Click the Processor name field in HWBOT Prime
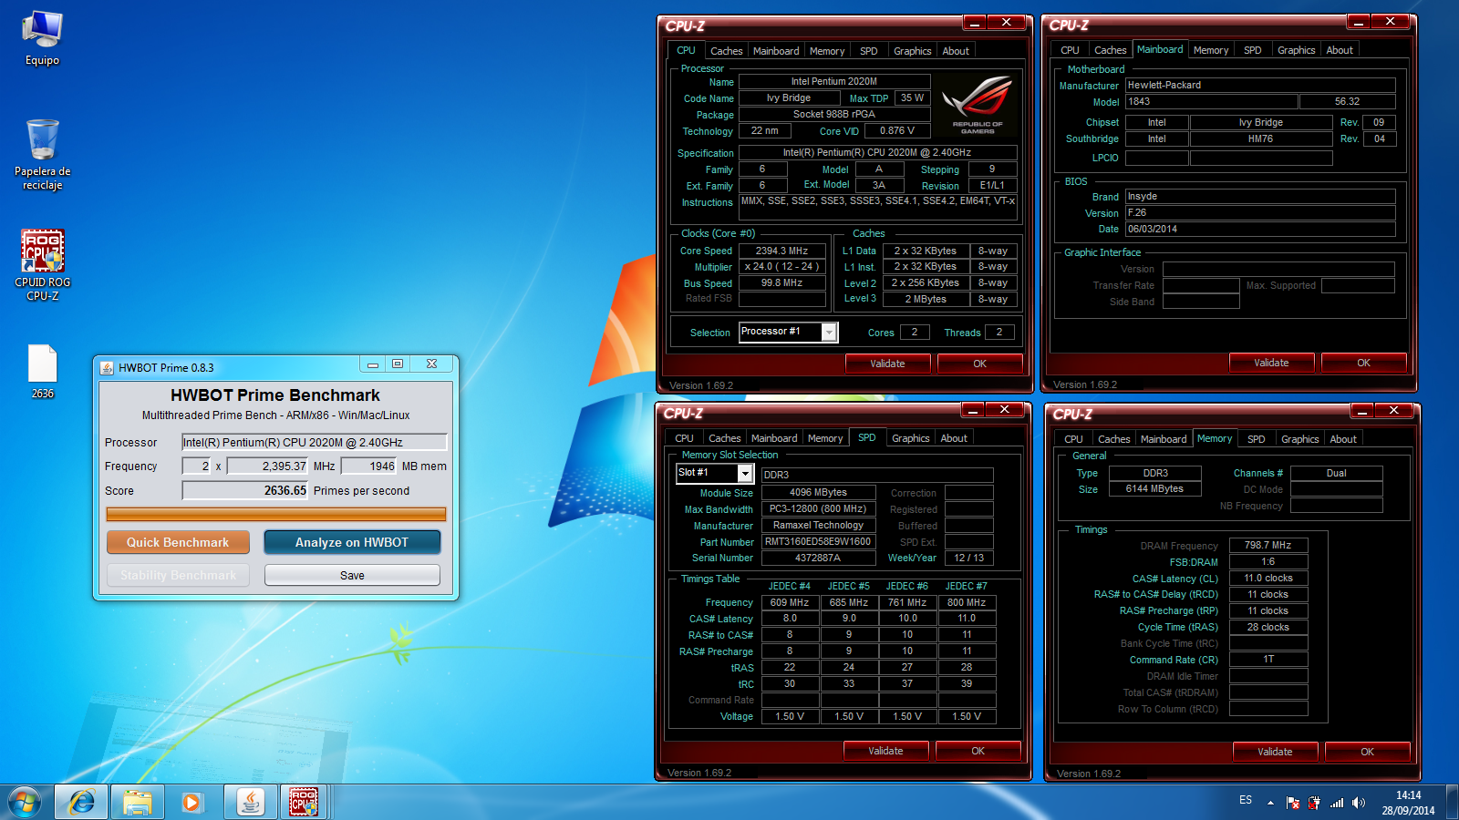1459x820 pixels. click(315, 443)
